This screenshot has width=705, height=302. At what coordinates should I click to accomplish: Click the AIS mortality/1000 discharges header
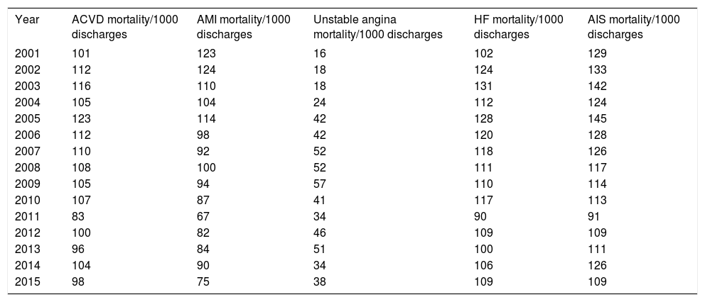(x=633, y=26)
